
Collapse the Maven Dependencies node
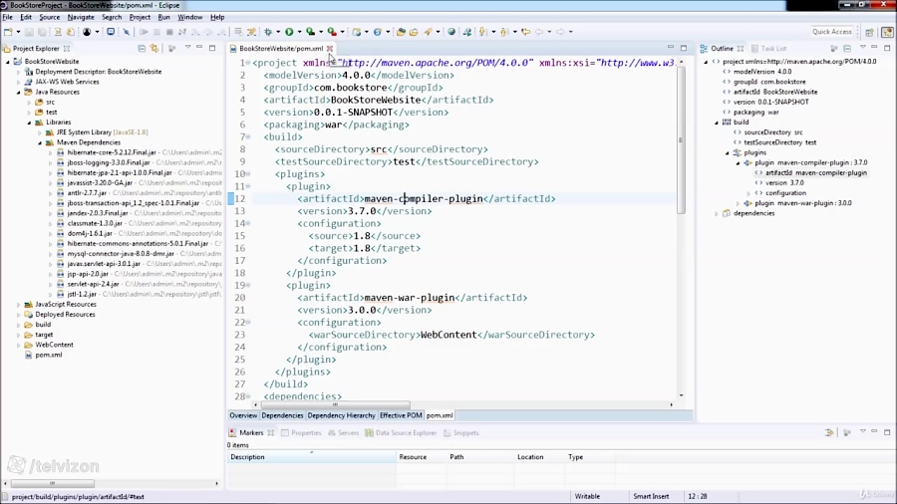point(40,142)
